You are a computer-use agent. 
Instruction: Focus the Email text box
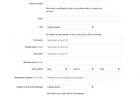pyautogui.click(x=84, y=19)
